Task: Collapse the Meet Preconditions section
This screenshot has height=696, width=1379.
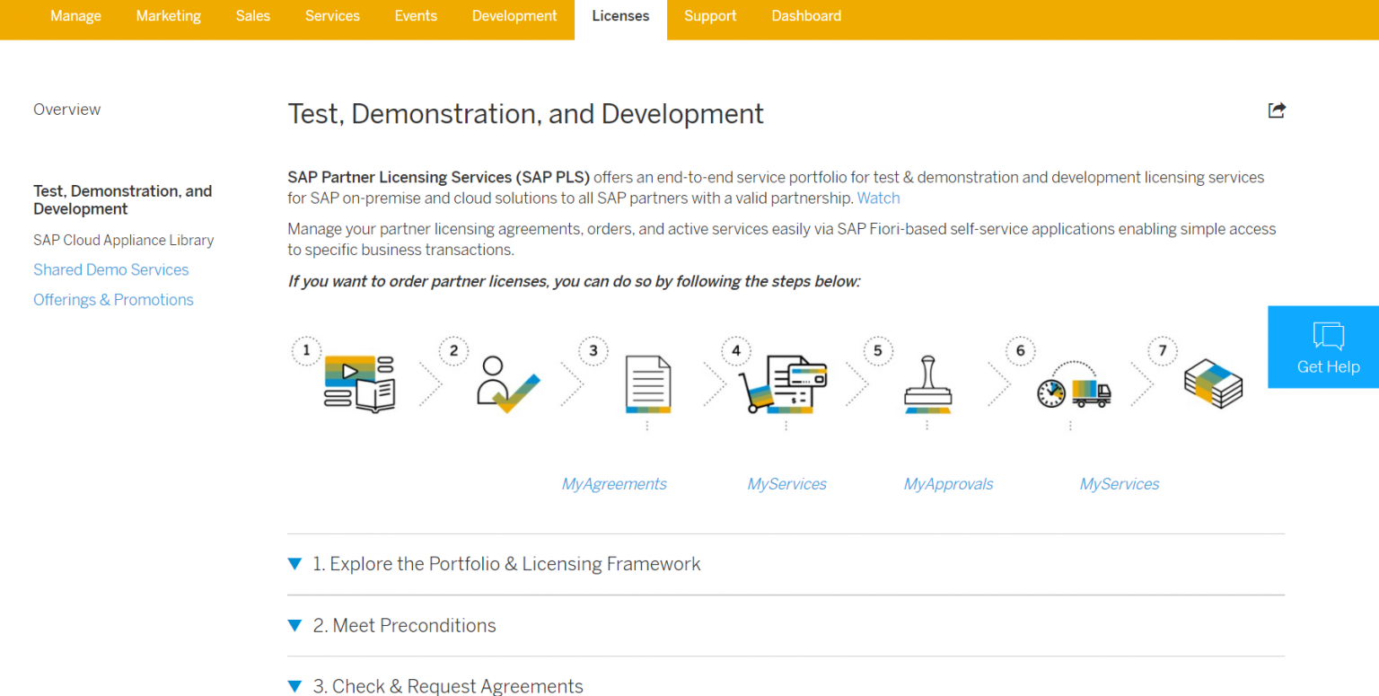Action: pos(295,625)
